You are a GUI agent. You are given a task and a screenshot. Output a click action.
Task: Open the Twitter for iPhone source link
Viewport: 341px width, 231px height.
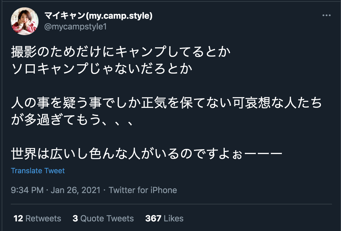coord(143,190)
